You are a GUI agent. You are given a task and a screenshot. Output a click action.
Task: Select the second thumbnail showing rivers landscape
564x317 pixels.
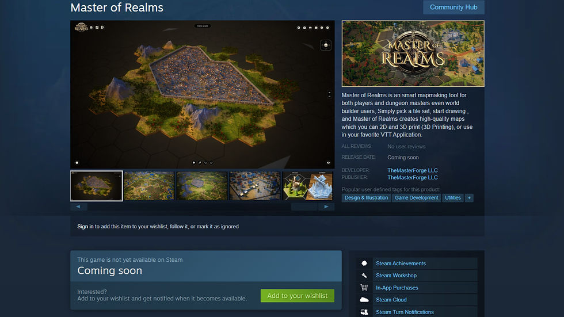(x=149, y=186)
